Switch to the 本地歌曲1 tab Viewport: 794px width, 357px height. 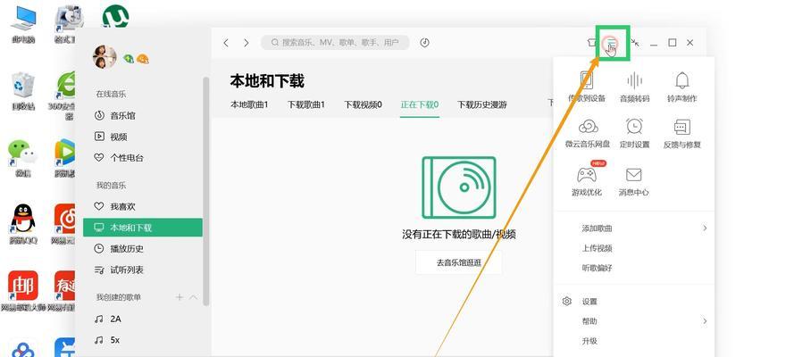(x=250, y=104)
